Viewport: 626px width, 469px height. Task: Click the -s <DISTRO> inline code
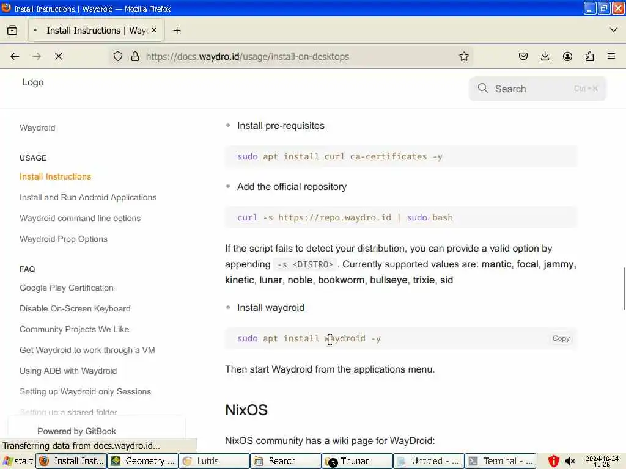[x=306, y=264]
